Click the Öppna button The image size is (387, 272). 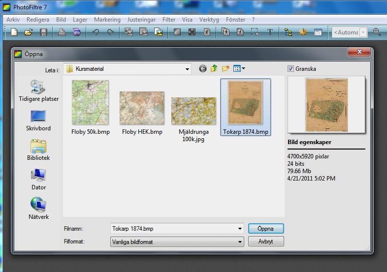tap(266, 229)
